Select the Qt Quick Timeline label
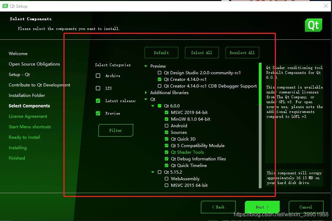 tap(189, 165)
